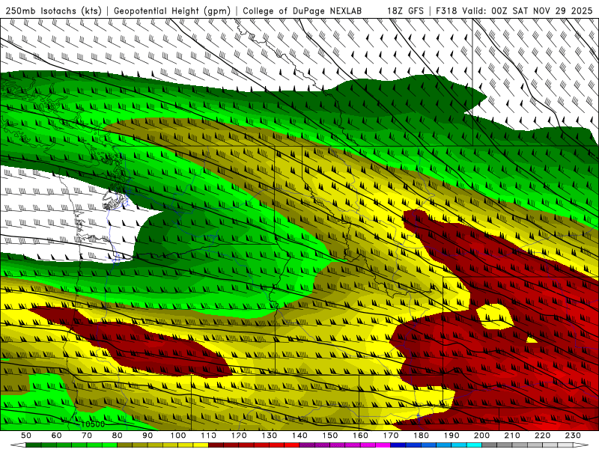Click the '230' colorbar label
599x449 pixels.
573,436
